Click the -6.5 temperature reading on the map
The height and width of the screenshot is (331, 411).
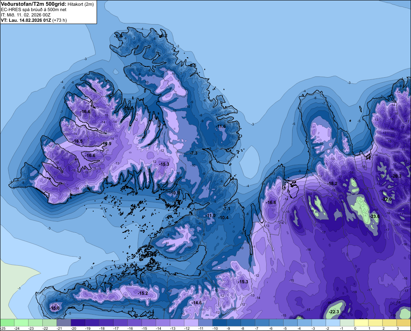(192, 65)
